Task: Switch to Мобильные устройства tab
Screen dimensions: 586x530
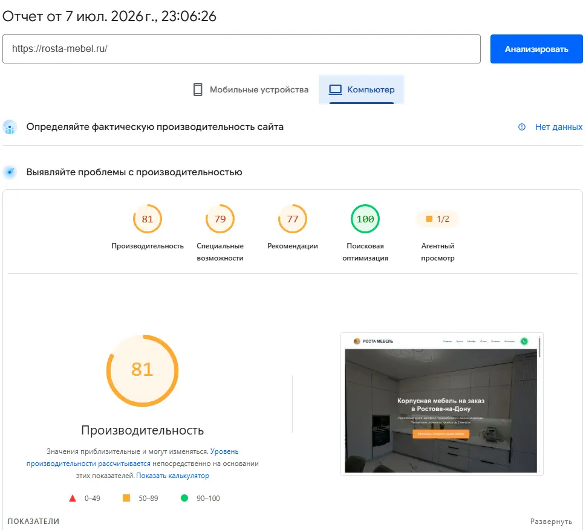Action: pyautogui.click(x=251, y=89)
